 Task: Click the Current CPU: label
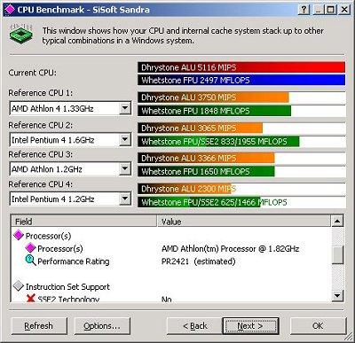click(x=32, y=73)
